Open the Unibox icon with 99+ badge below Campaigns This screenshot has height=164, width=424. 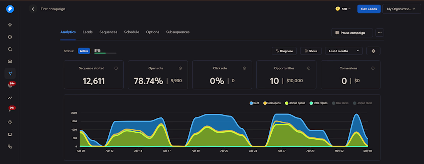tap(10, 86)
